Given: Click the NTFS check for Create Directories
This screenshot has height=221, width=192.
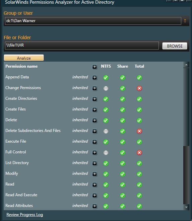Looking at the screenshot, I should [106, 99].
